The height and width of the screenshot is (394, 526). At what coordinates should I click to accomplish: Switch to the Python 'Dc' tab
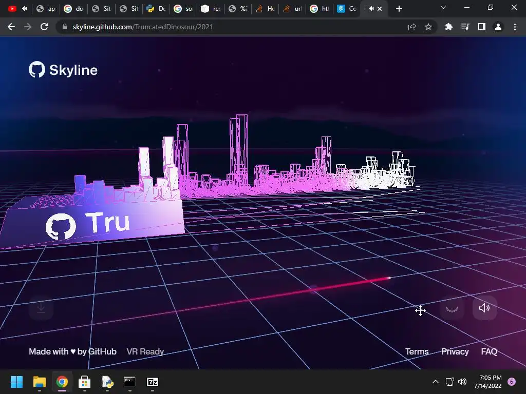click(156, 9)
